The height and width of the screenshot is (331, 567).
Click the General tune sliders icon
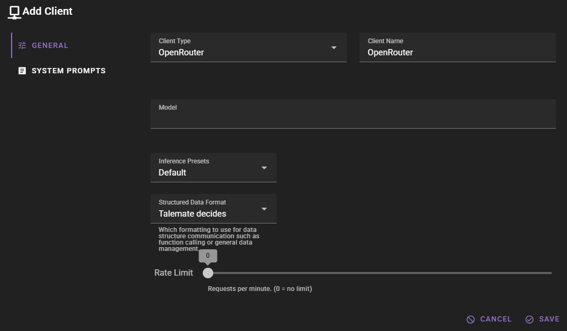(x=22, y=45)
